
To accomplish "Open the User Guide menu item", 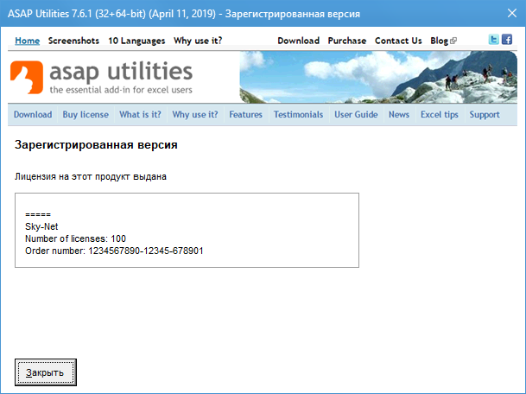I will coord(356,114).
